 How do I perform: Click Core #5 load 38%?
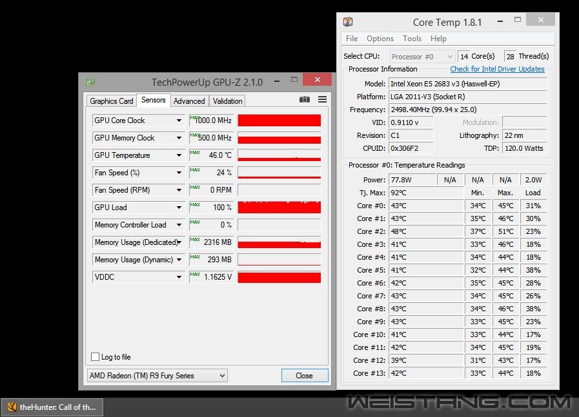pyautogui.click(x=533, y=270)
